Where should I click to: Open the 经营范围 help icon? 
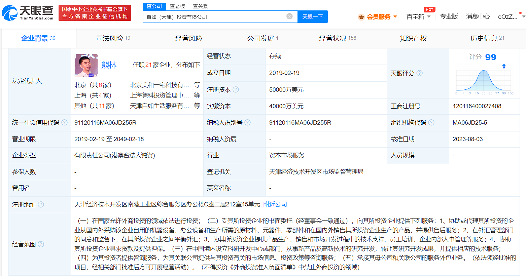click(41, 244)
